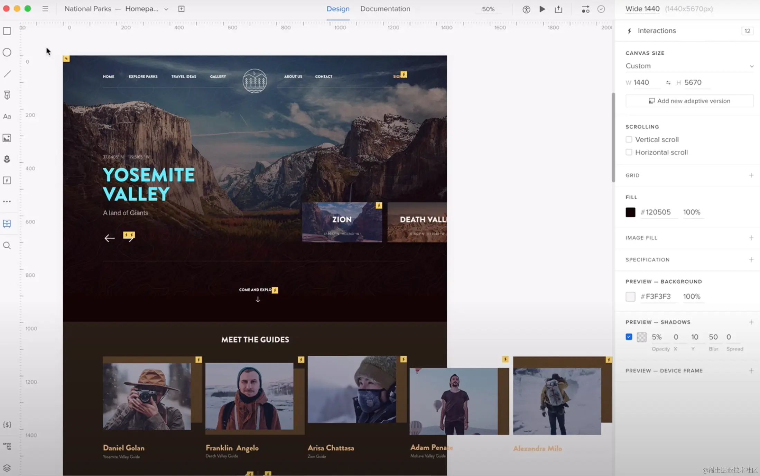Open the Interactions panel
Screen dimensions: 760x476
point(656,31)
